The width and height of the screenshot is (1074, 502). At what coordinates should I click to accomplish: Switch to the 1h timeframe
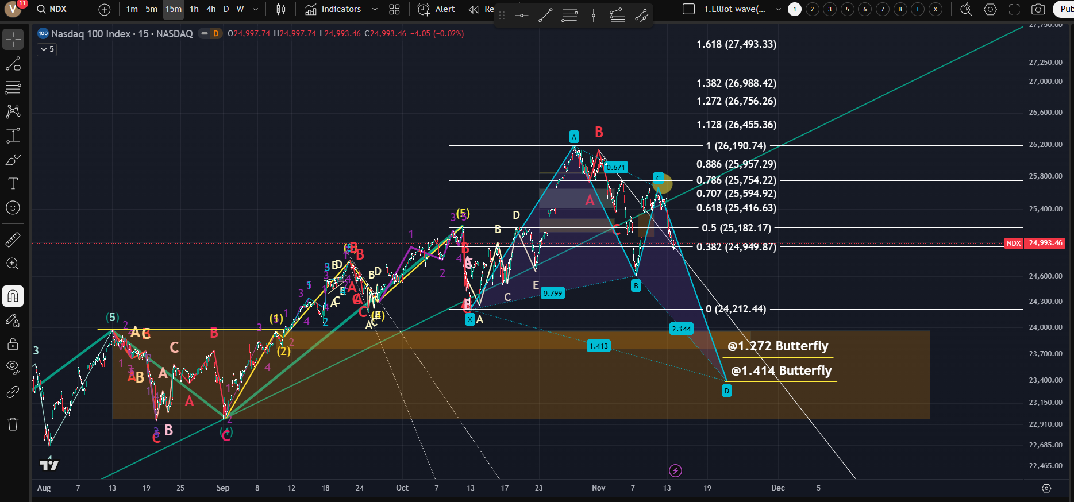pyautogui.click(x=194, y=9)
